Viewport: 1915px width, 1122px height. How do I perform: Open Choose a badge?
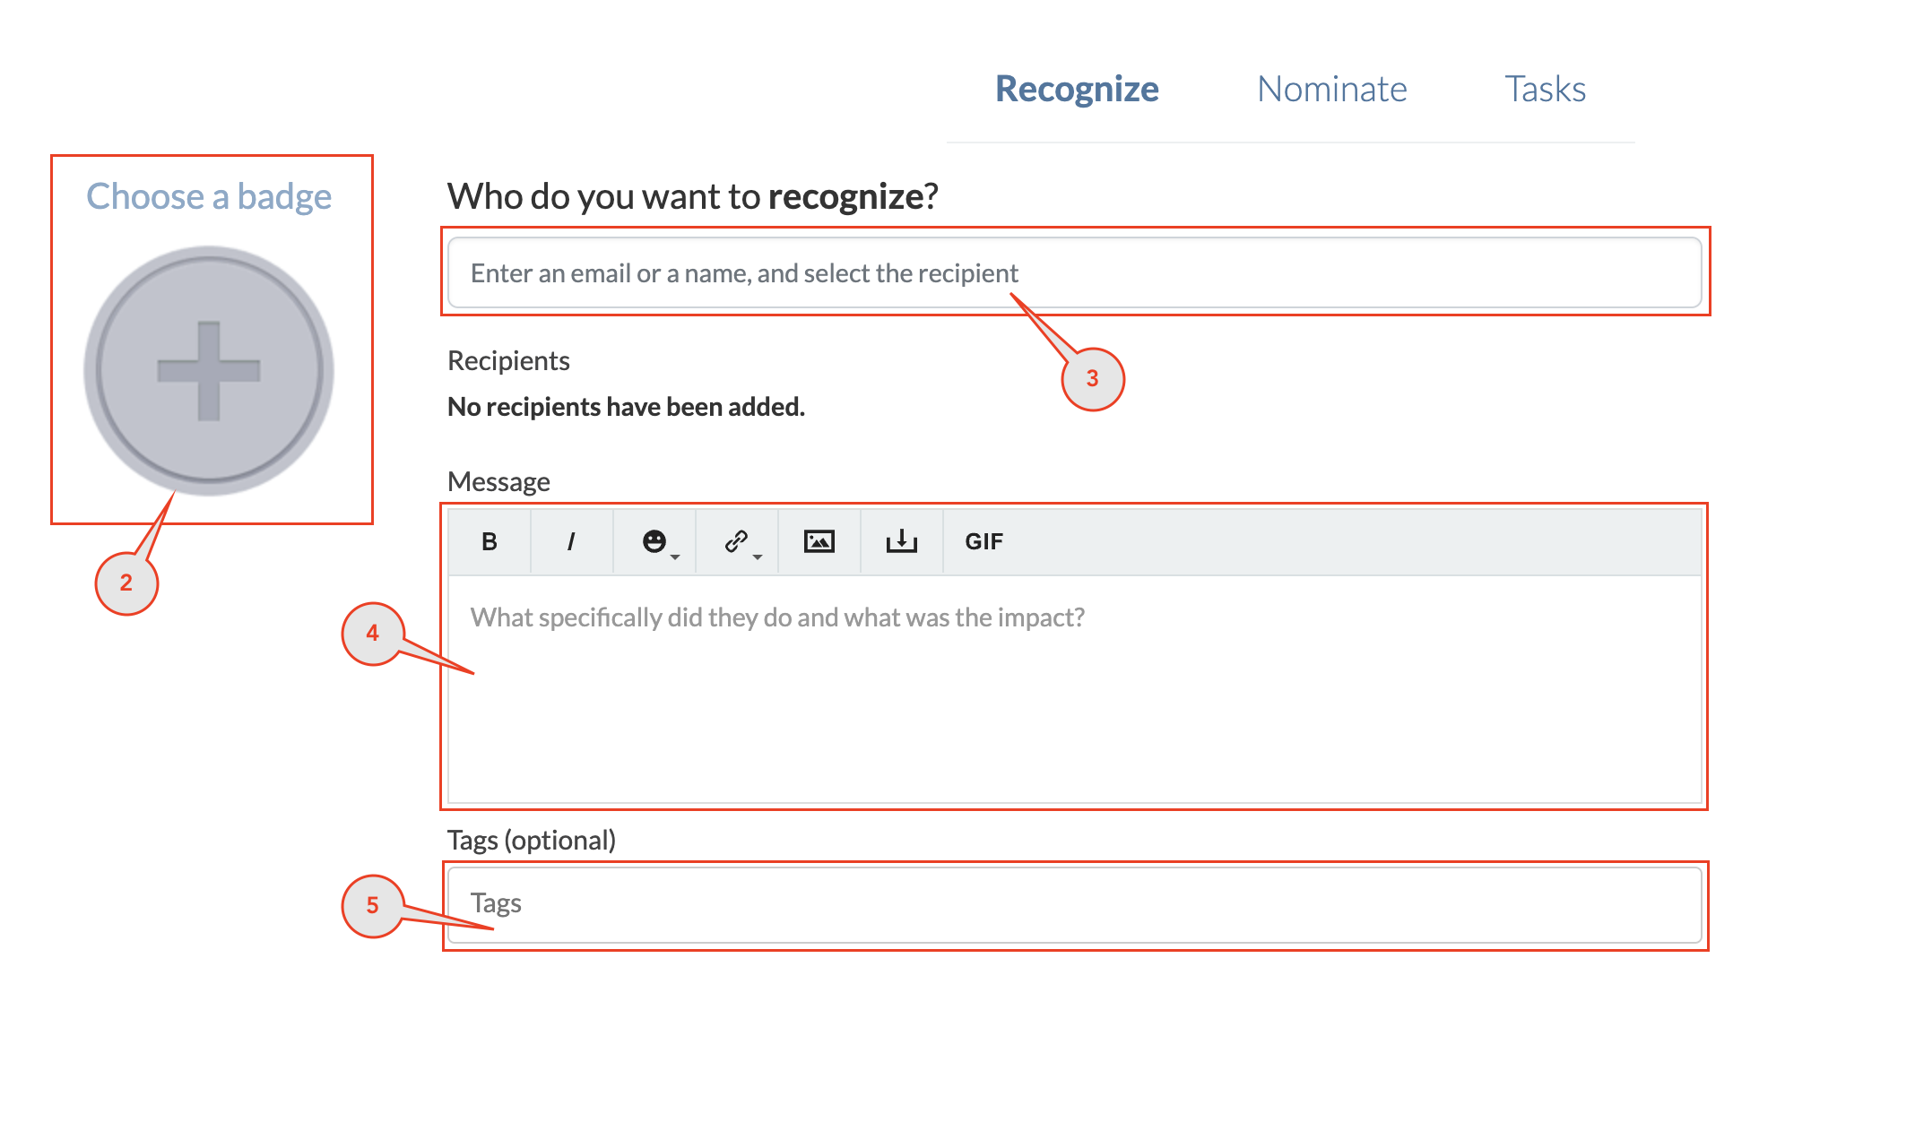[209, 195]
